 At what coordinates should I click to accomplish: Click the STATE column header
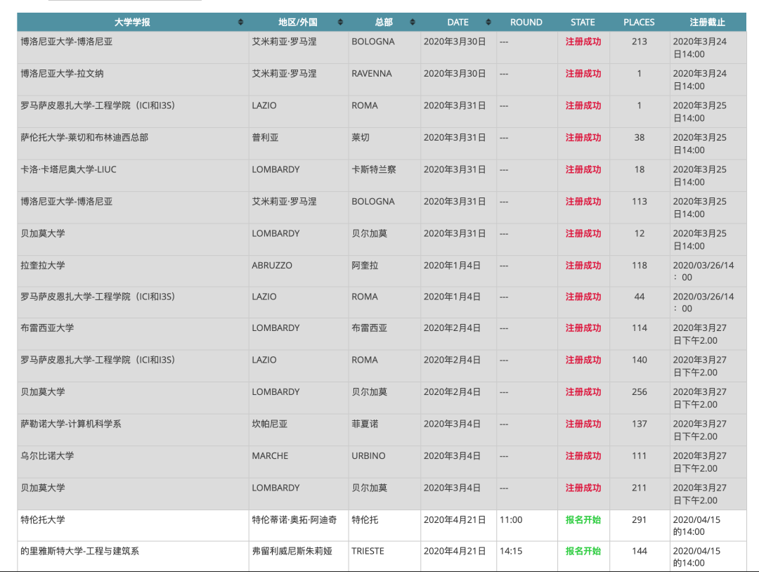583,22
